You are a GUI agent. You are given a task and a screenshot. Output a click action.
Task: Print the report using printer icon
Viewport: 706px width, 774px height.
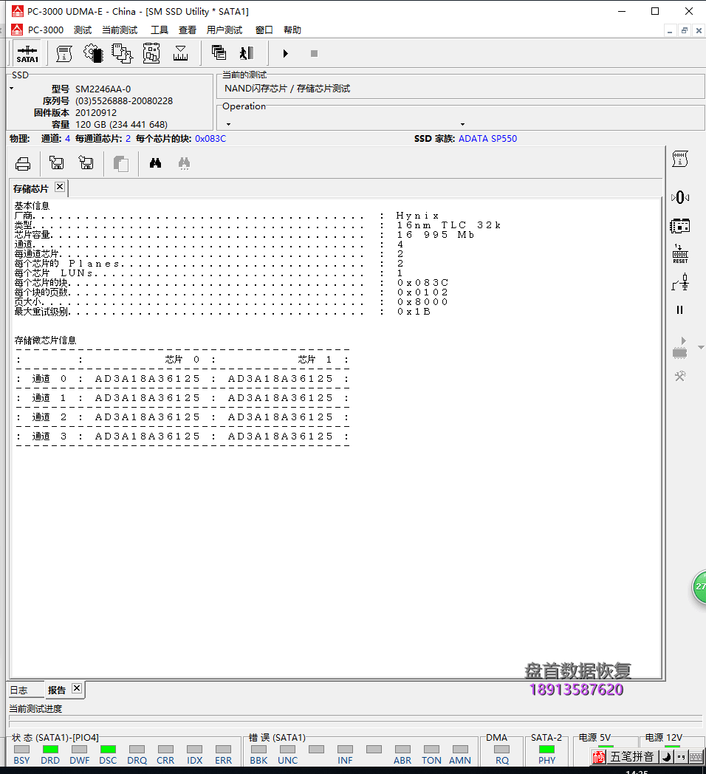pyautogui.click(x=23, y=163)
